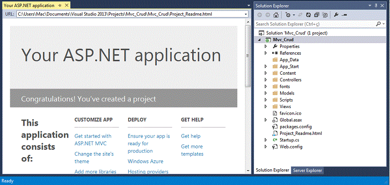Click the Collapse All icon in Solution Explorer
390x185 pixels.
316,15
